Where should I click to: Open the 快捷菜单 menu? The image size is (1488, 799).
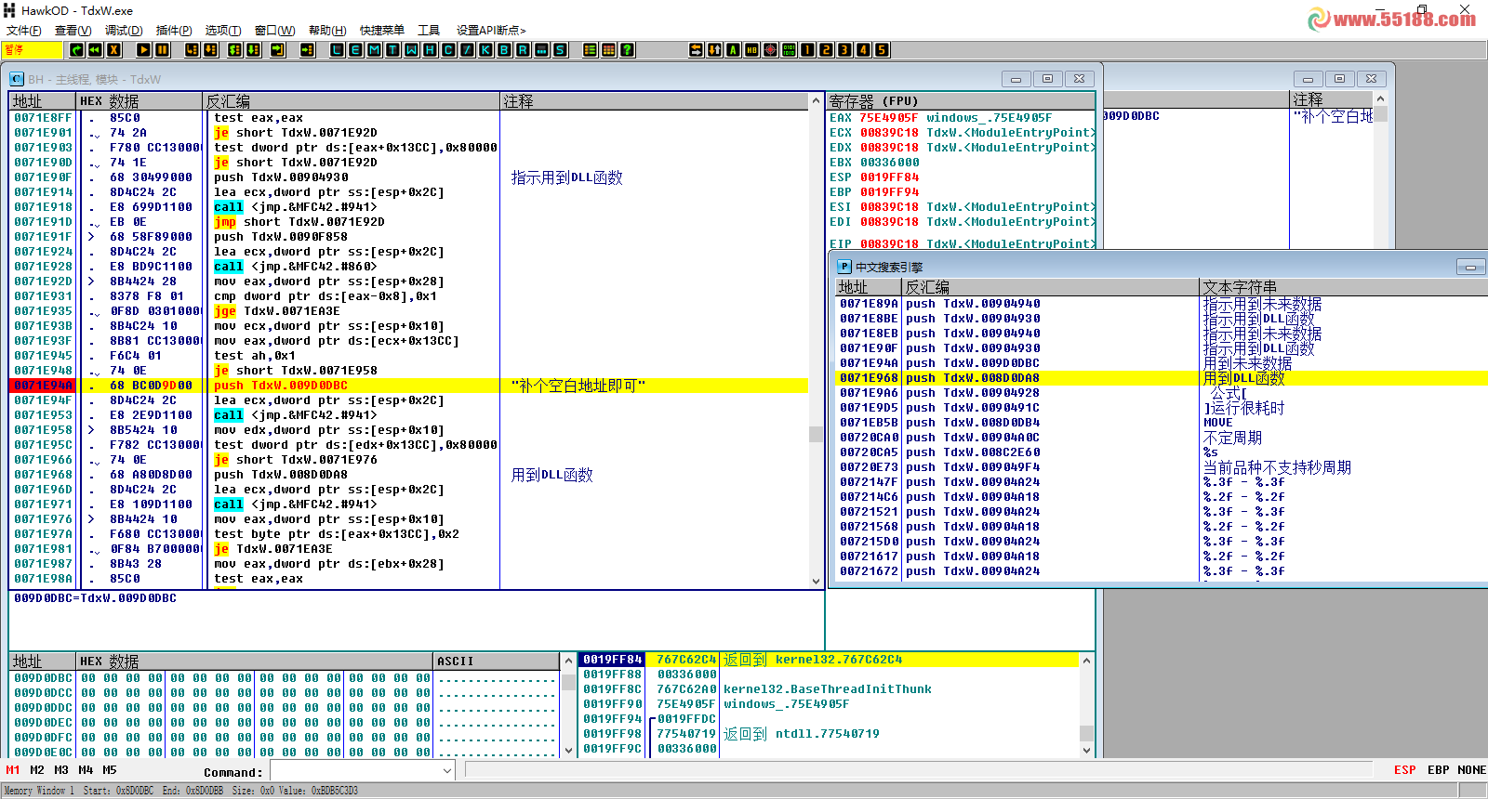(382, 31)
